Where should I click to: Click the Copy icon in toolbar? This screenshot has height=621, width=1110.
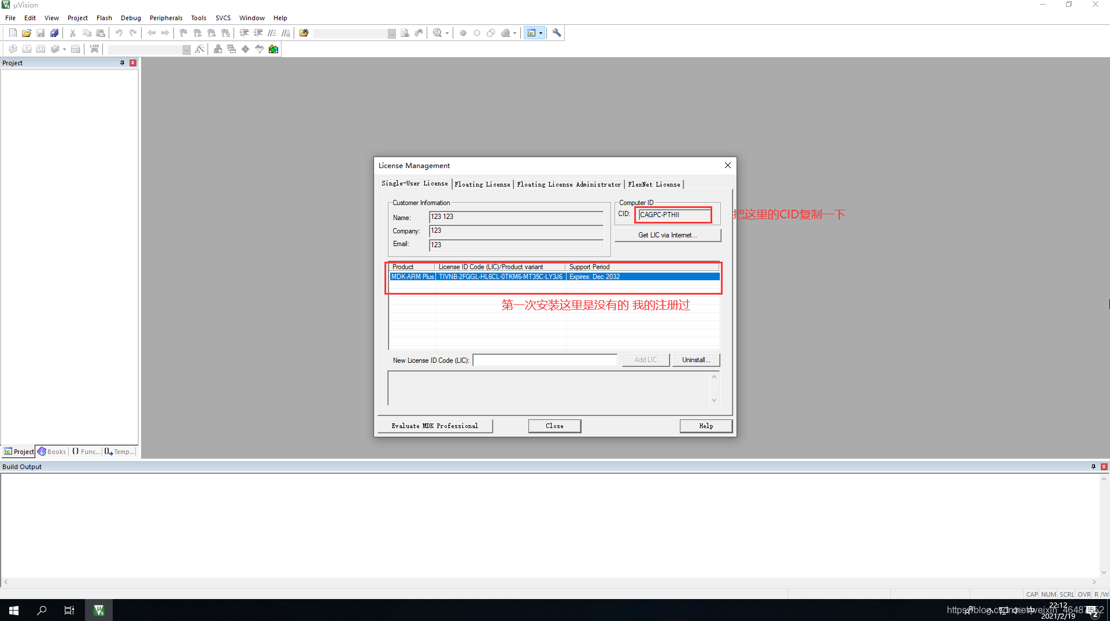click(x=87, y=33)
